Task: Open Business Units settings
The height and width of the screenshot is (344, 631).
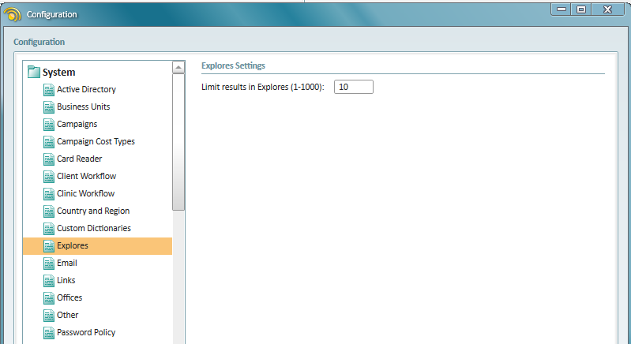Action: pyautogui.click(x=83, y=107)
